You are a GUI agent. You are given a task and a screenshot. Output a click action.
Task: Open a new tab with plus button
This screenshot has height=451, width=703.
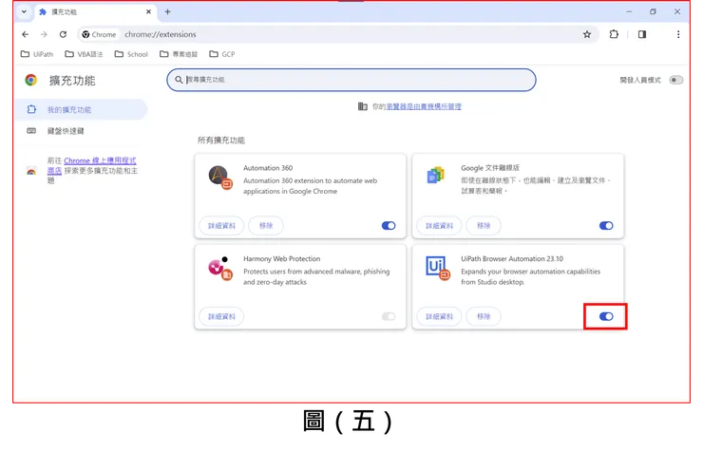point(168,11)
